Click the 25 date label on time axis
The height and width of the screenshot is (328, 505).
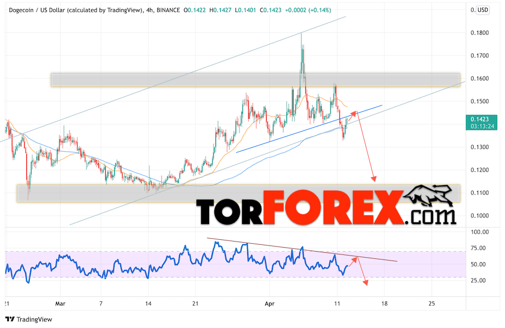(432, 303)
